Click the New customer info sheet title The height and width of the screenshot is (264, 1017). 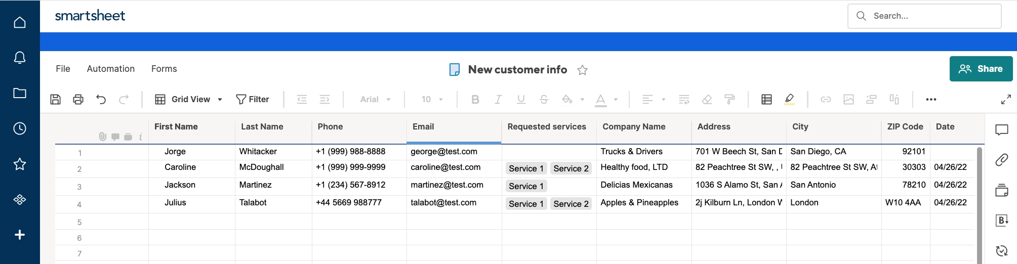pos(517,70)
